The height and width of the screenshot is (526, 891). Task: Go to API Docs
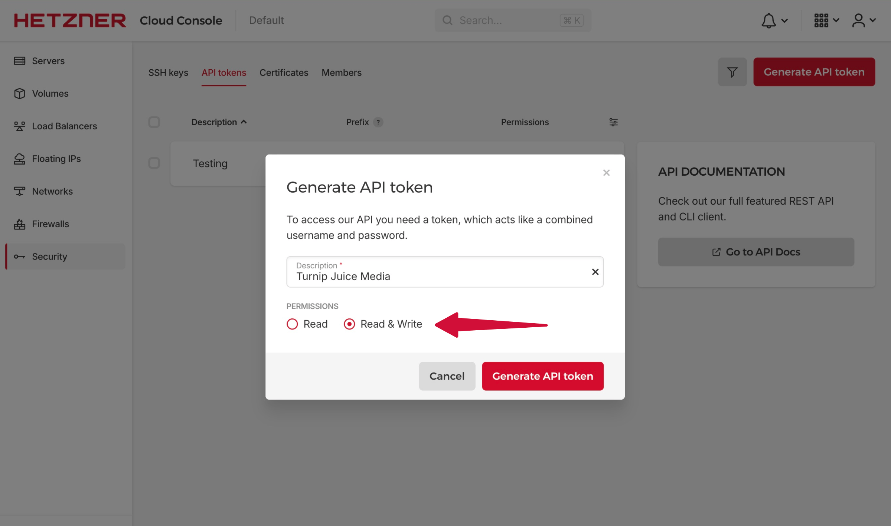point(756,252)
